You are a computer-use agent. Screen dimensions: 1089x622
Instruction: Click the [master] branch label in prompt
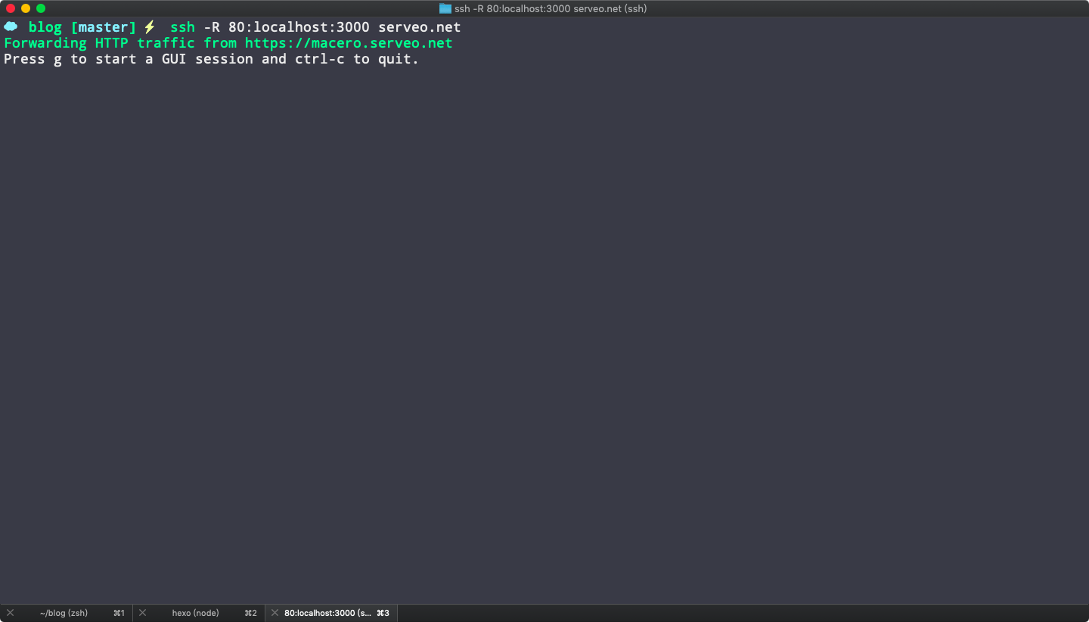tap(104, 27)
